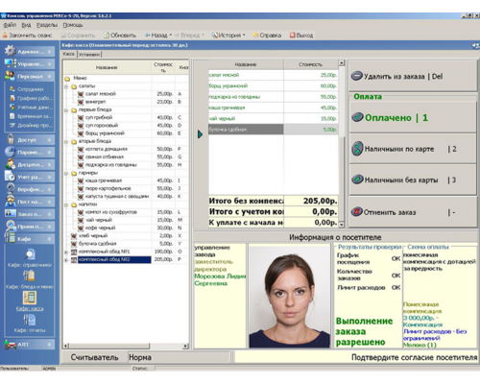The image size is (480, 384).
Task: Open the Файл menu
Action: (10, 25)
